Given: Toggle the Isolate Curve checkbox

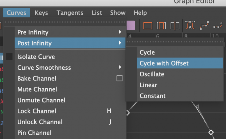Looking at the screenshot, I should 9,56.
